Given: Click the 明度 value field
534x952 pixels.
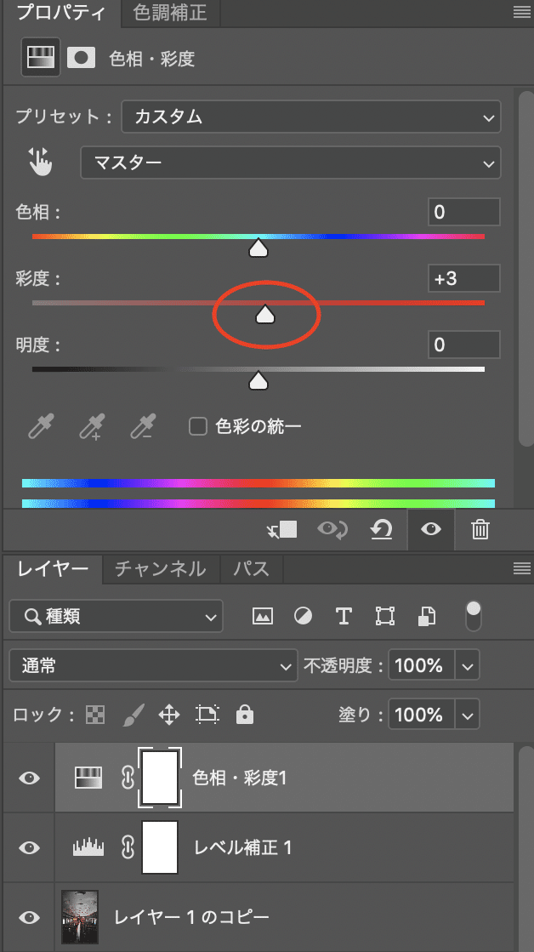Looking at the screenshot, I should (463, 345).
